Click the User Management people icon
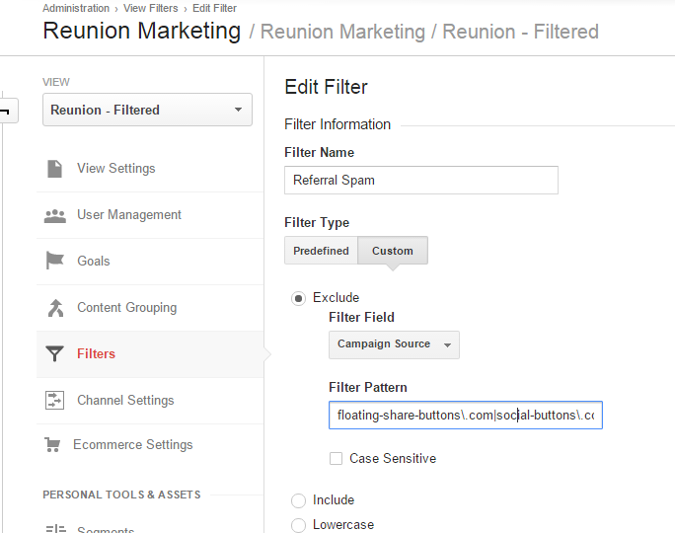Screen dimensions: 675x533 pos(55,216)
